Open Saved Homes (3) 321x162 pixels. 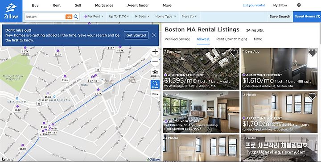(x=307, y=17)
